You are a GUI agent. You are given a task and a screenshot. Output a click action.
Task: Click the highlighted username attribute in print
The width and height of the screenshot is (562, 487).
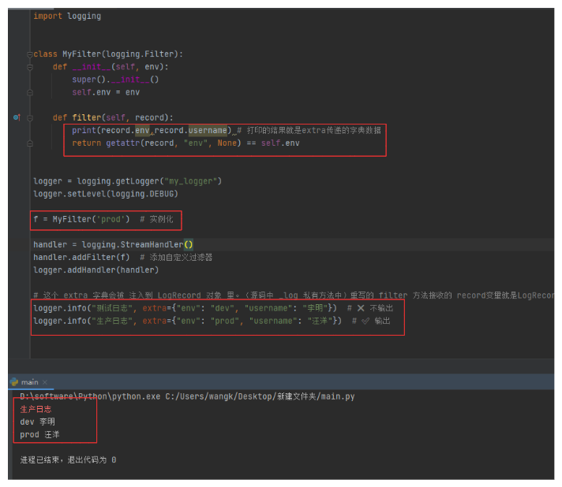[x=207, y=130]
